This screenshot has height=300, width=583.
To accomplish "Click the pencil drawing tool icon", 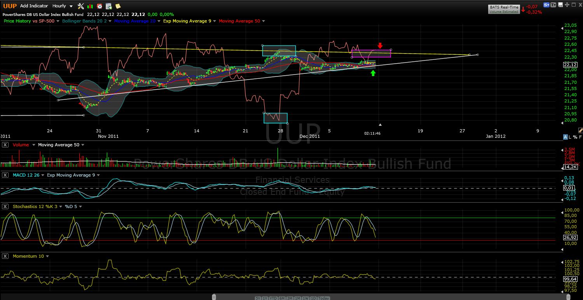I will (x=580, y=130).
